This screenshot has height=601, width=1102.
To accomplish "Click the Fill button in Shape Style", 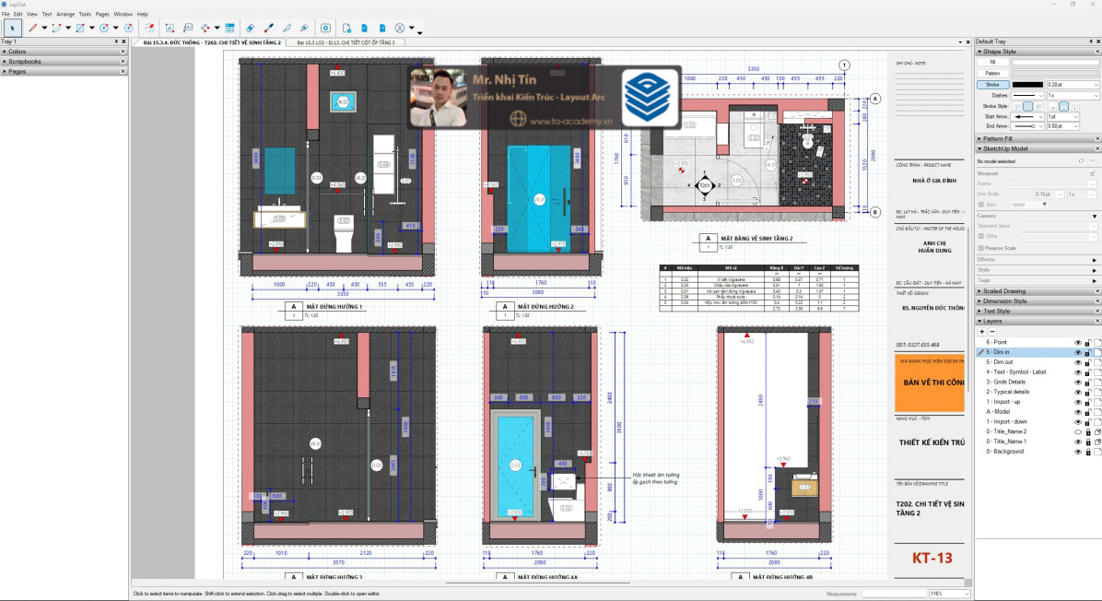I will (x=992, y=63).
